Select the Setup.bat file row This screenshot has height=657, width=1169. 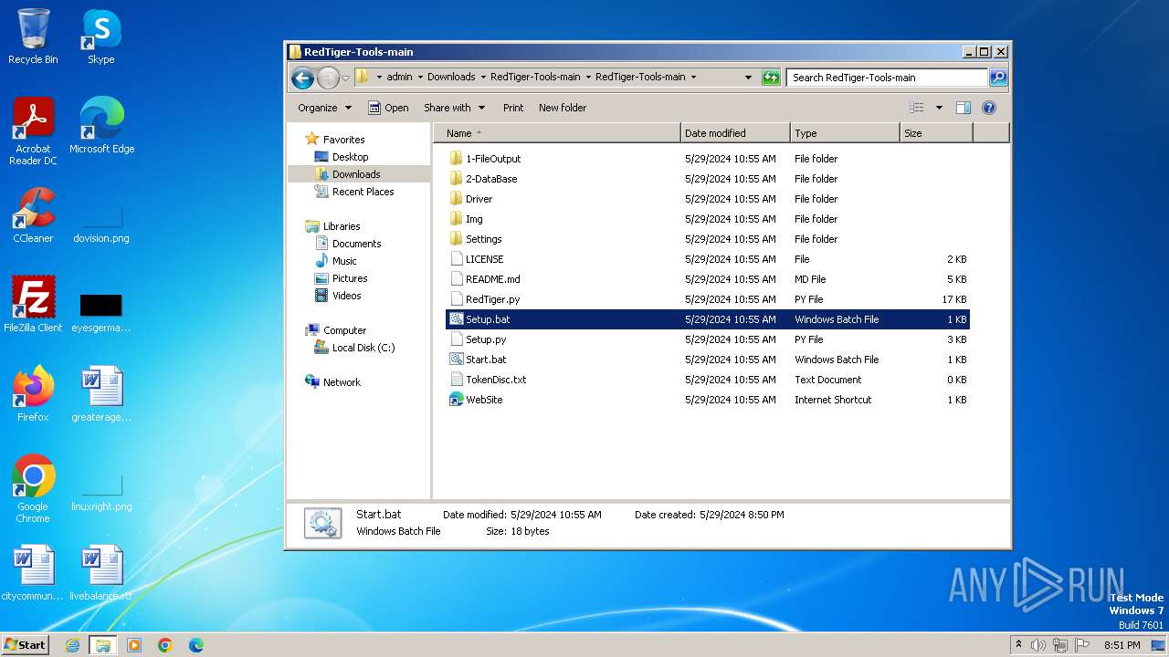[x=708, y=319]
